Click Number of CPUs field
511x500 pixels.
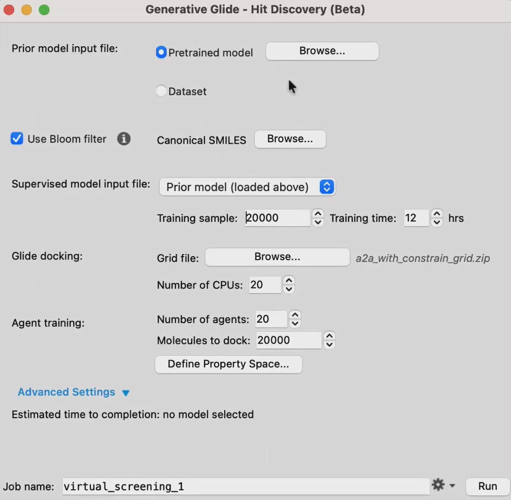[265, 285]
